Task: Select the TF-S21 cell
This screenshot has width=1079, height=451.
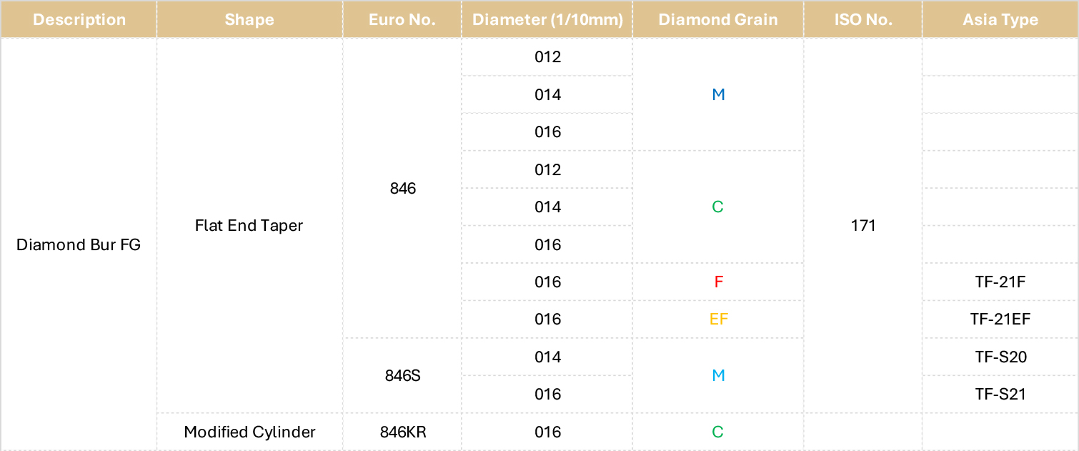Action: (x=1000, y=394)
